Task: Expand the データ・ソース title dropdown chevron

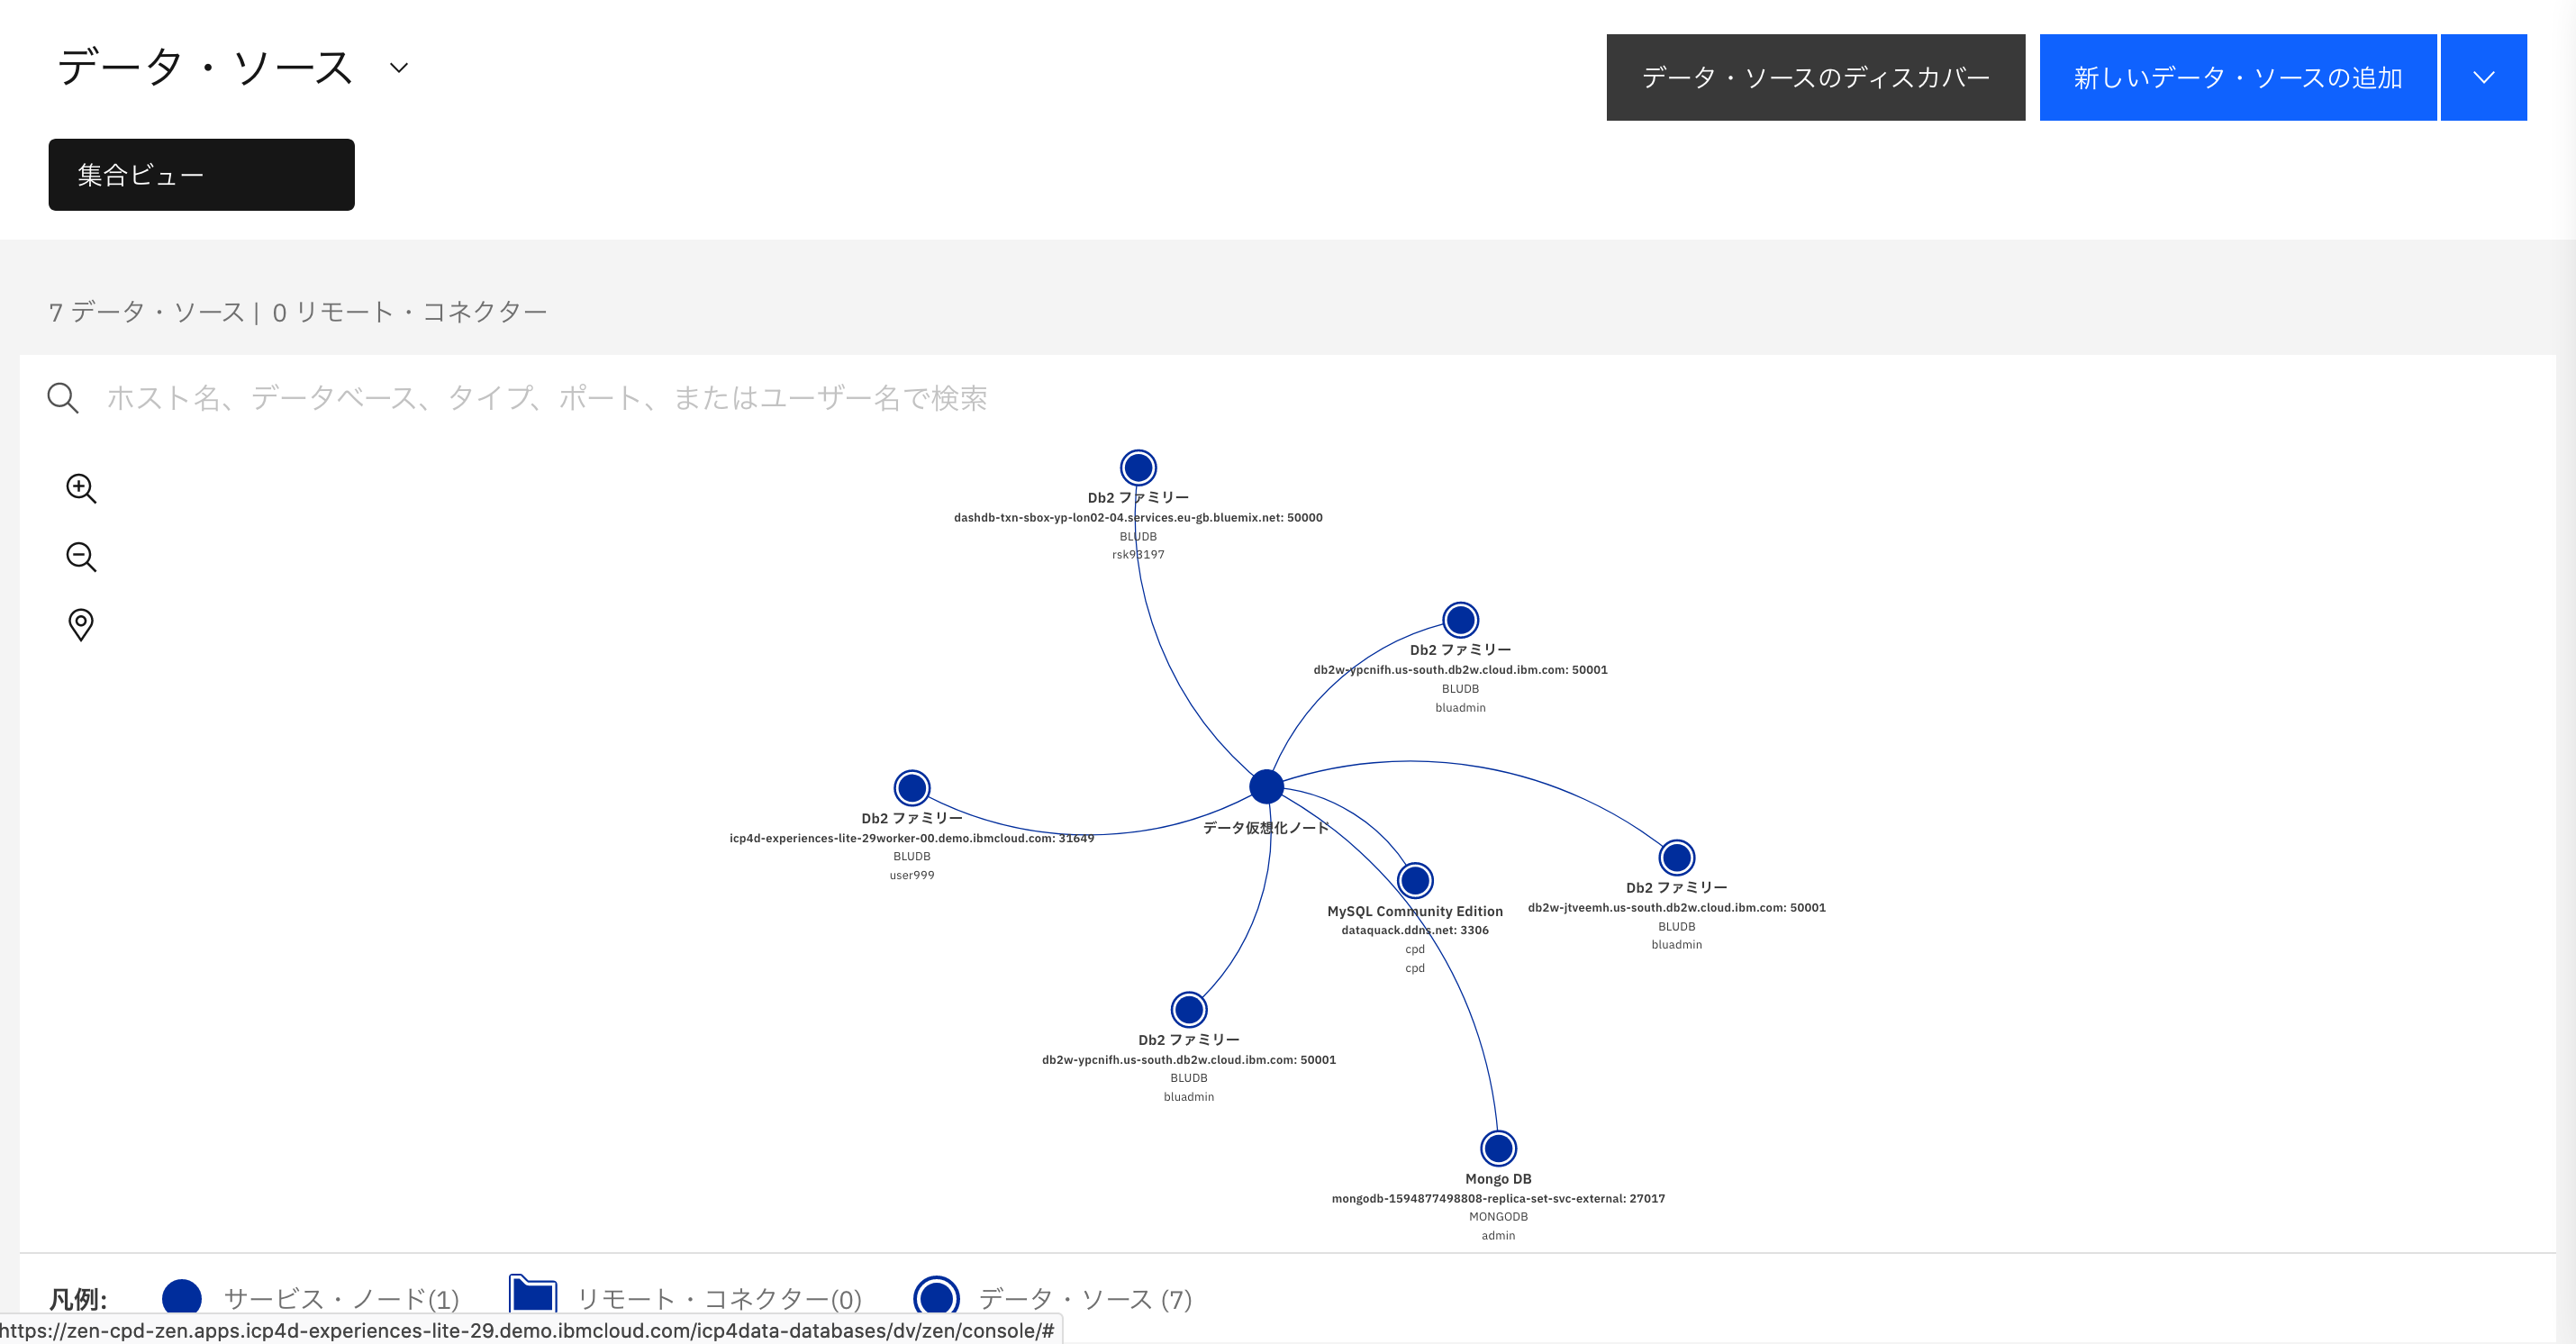Action: coord(399,68)
